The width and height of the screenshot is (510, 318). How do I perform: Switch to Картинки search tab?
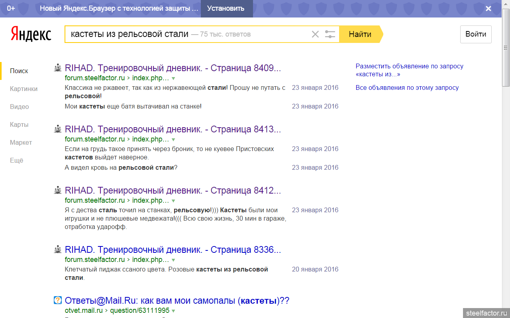[24, 89]
